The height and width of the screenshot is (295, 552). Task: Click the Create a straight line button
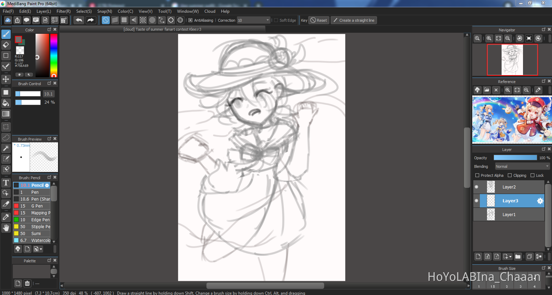click(x=354, y=20)
